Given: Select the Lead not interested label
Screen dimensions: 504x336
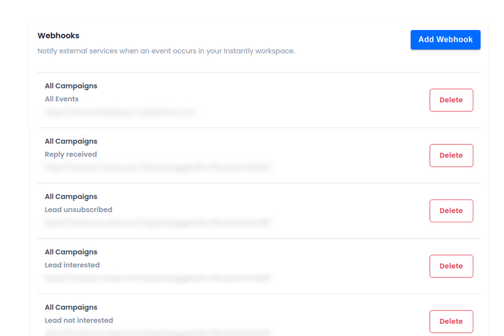Looking at the screenshot, I should tap(79, 320).
